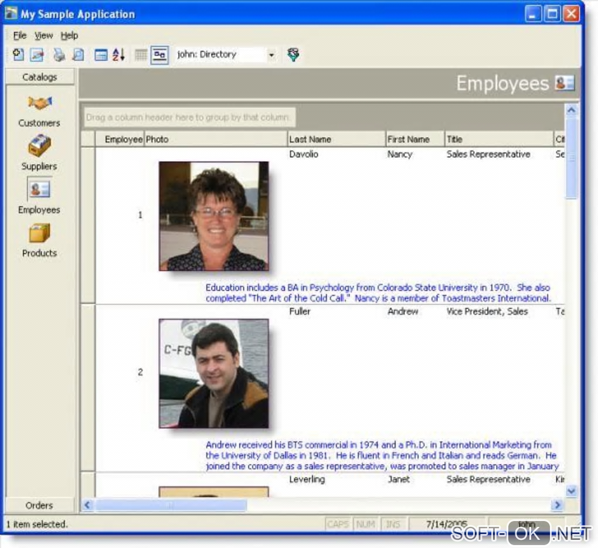
Task: Select Nancy Davolio's photo
Action: [x=213, y=216]
